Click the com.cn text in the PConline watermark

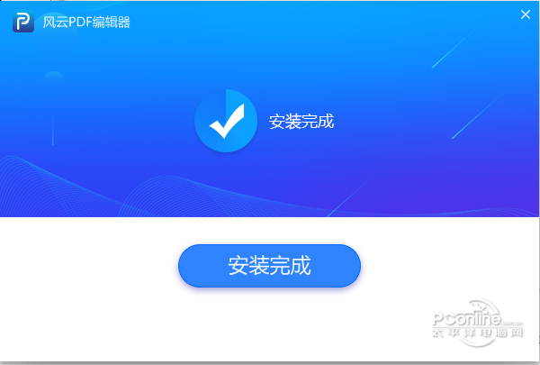click(x=512, y=324)
